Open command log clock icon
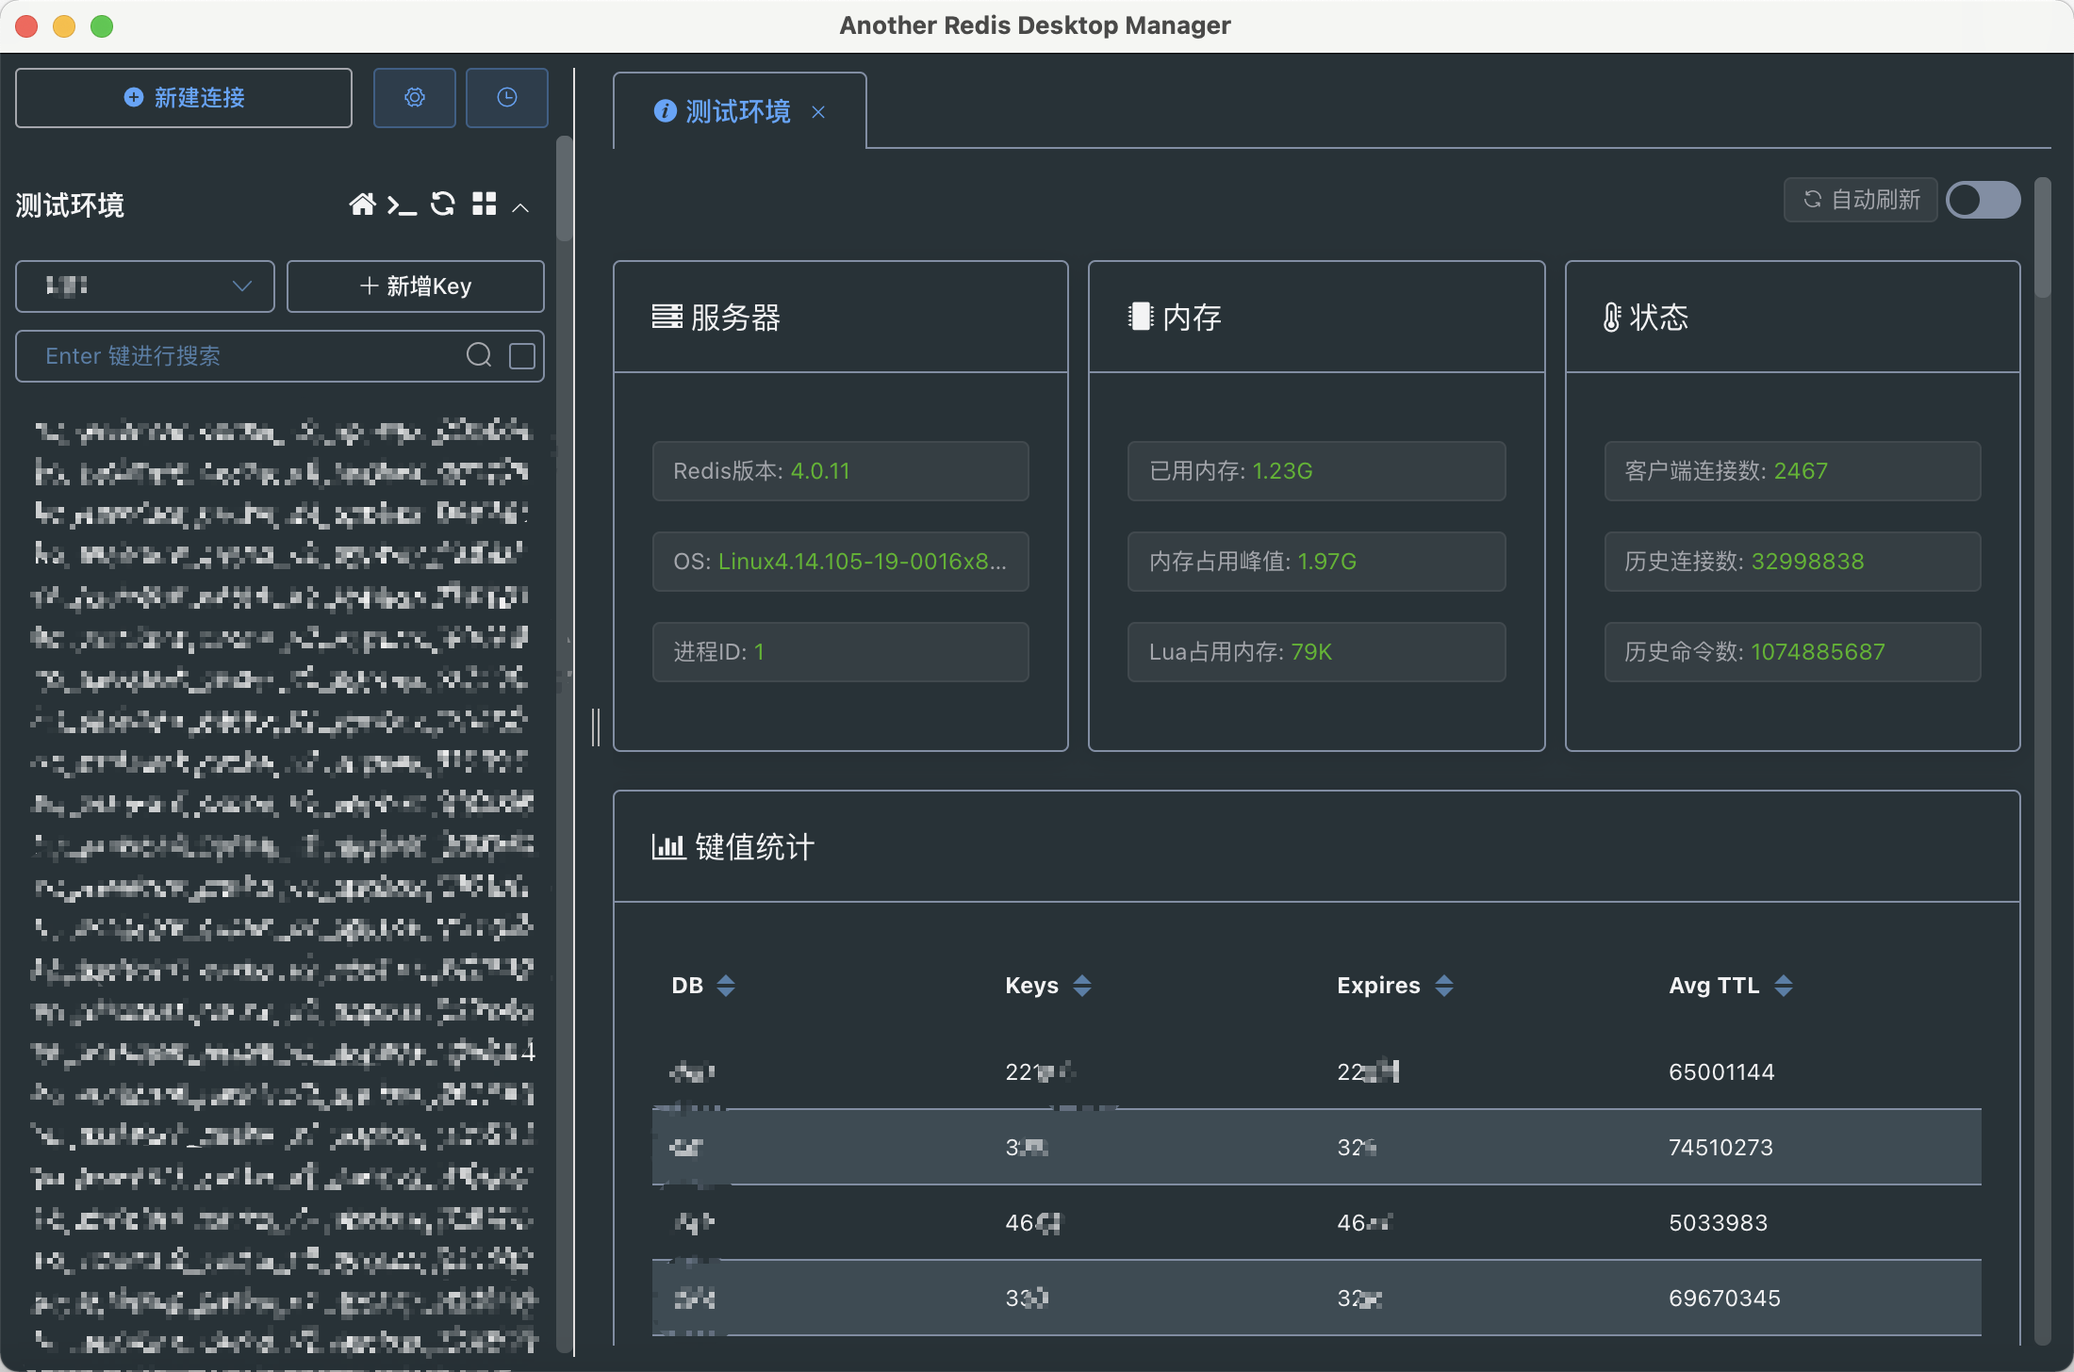The image size is (2074, 1372). click(507, 98)
